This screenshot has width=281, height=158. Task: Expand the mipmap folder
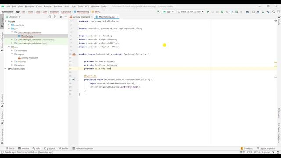(x=12, y=61)
